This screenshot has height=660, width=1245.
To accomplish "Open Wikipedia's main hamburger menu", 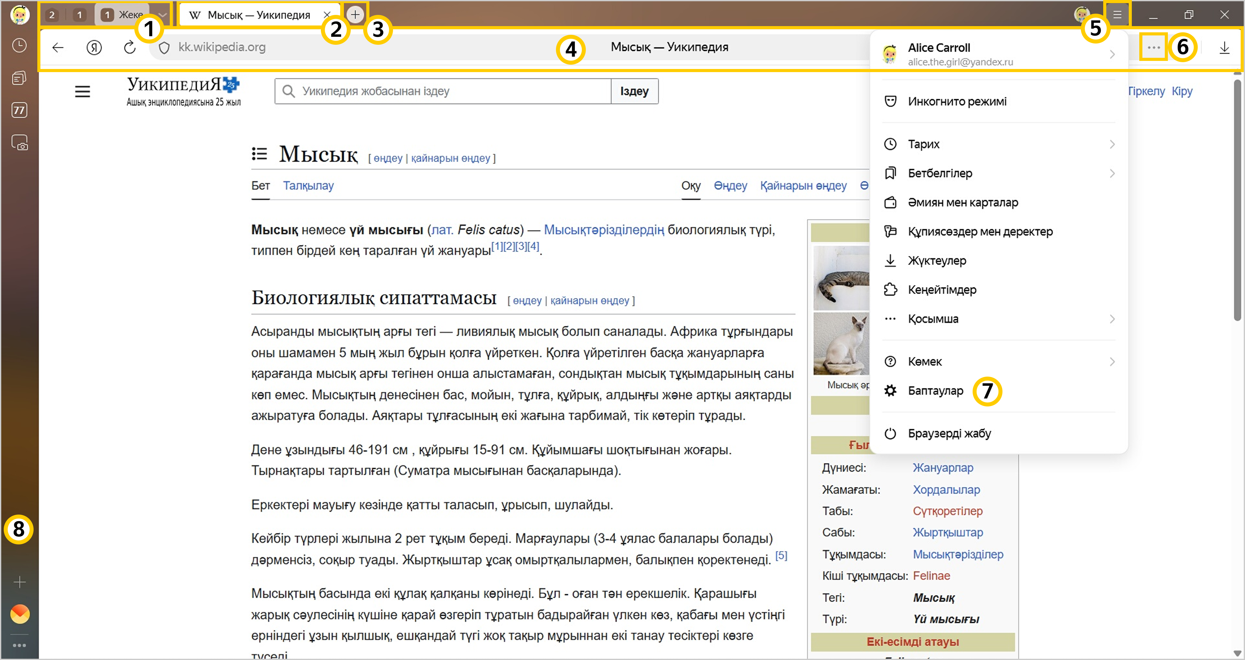I will click(83, 91).
